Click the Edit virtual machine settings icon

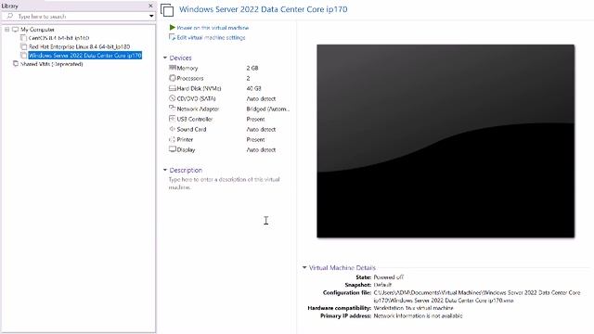pos(172,37)
